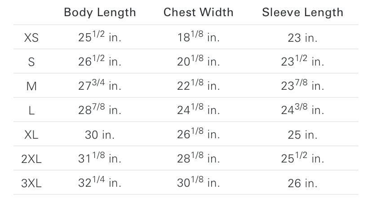Screen dimensions: 372x202
Task: Click the XL body length 30 in. cell
Action: coord(100,134)
